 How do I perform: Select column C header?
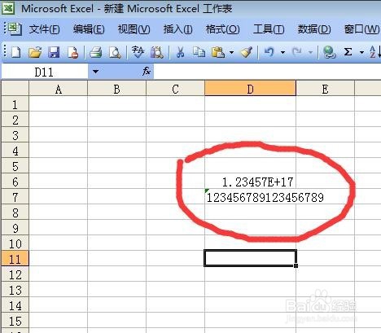click(175, 89)
